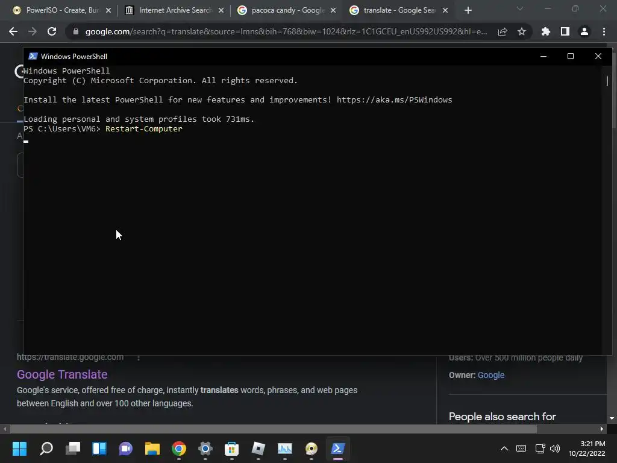Screen dimensions: 617x463
Task: Minimize the Windows PowerShell window
Action: coord(543,56)
